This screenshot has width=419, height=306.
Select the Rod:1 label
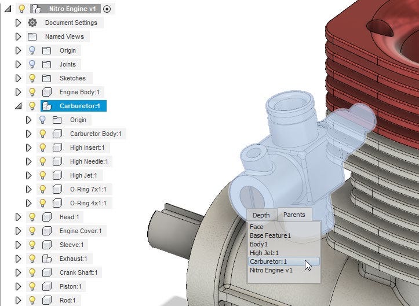click(68, 300)
